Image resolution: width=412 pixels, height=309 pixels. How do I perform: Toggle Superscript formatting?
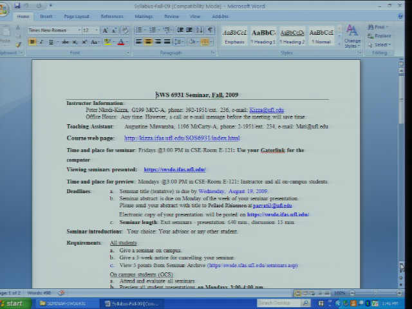[84, 42]
